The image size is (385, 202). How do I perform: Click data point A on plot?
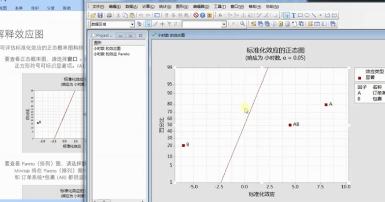coord(326,105)
